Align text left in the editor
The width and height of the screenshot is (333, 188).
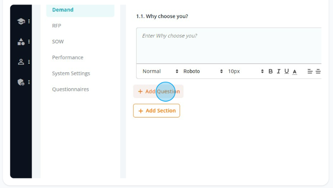310,71
